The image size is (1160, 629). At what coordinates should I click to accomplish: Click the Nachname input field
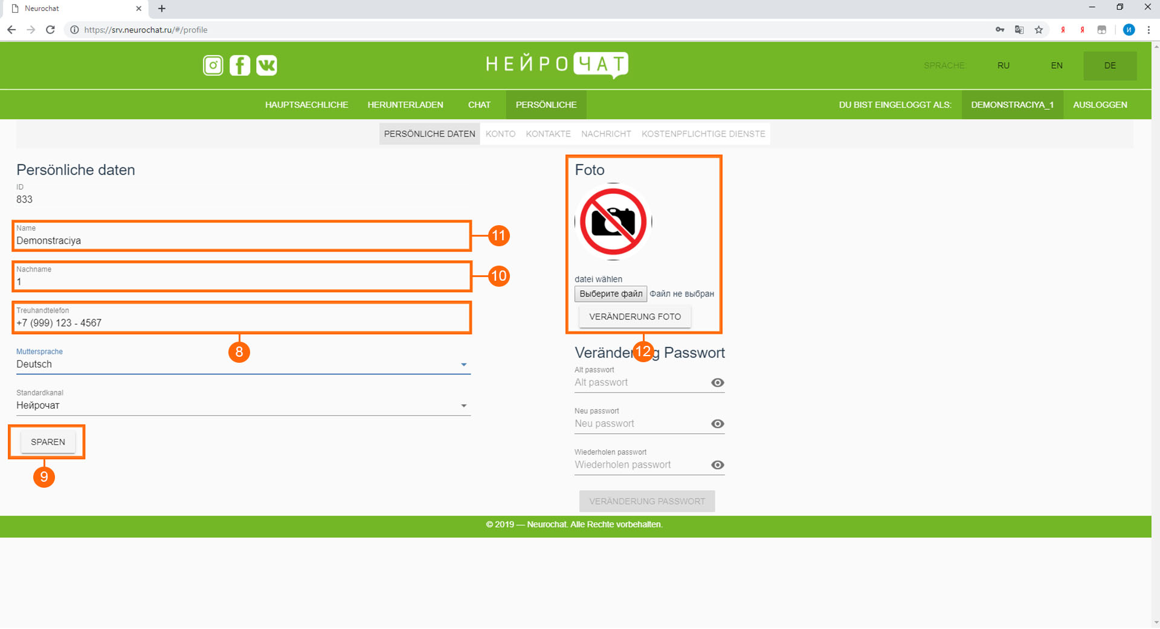pos(242,282)
